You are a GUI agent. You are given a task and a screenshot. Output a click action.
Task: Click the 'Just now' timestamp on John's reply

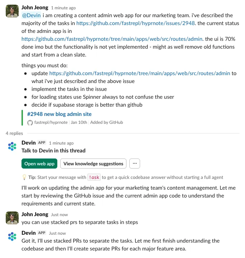[59, 214]
